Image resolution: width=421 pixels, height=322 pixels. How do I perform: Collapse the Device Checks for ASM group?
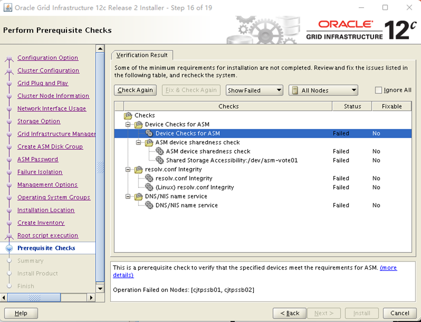click(128, 124)
